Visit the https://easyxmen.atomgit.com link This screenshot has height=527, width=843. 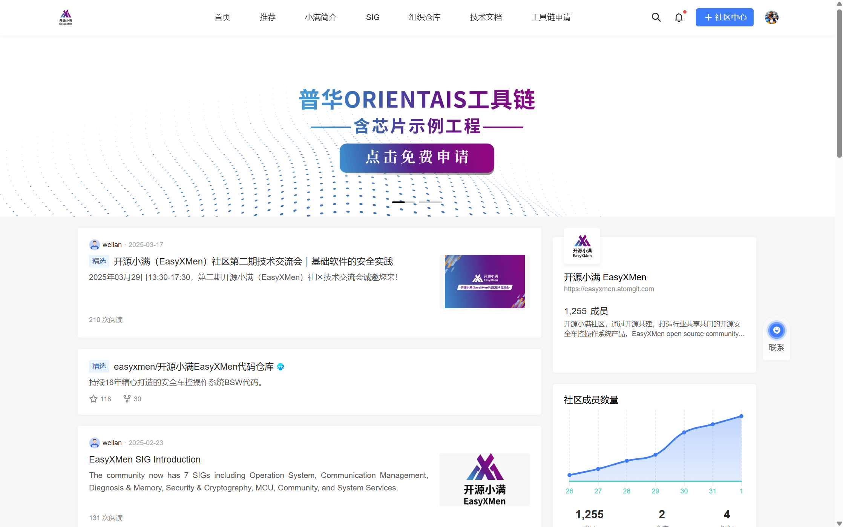coord(609,289)
